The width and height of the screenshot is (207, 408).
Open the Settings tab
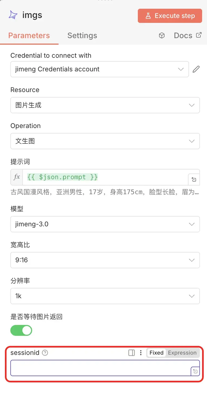tap(82, 36)
